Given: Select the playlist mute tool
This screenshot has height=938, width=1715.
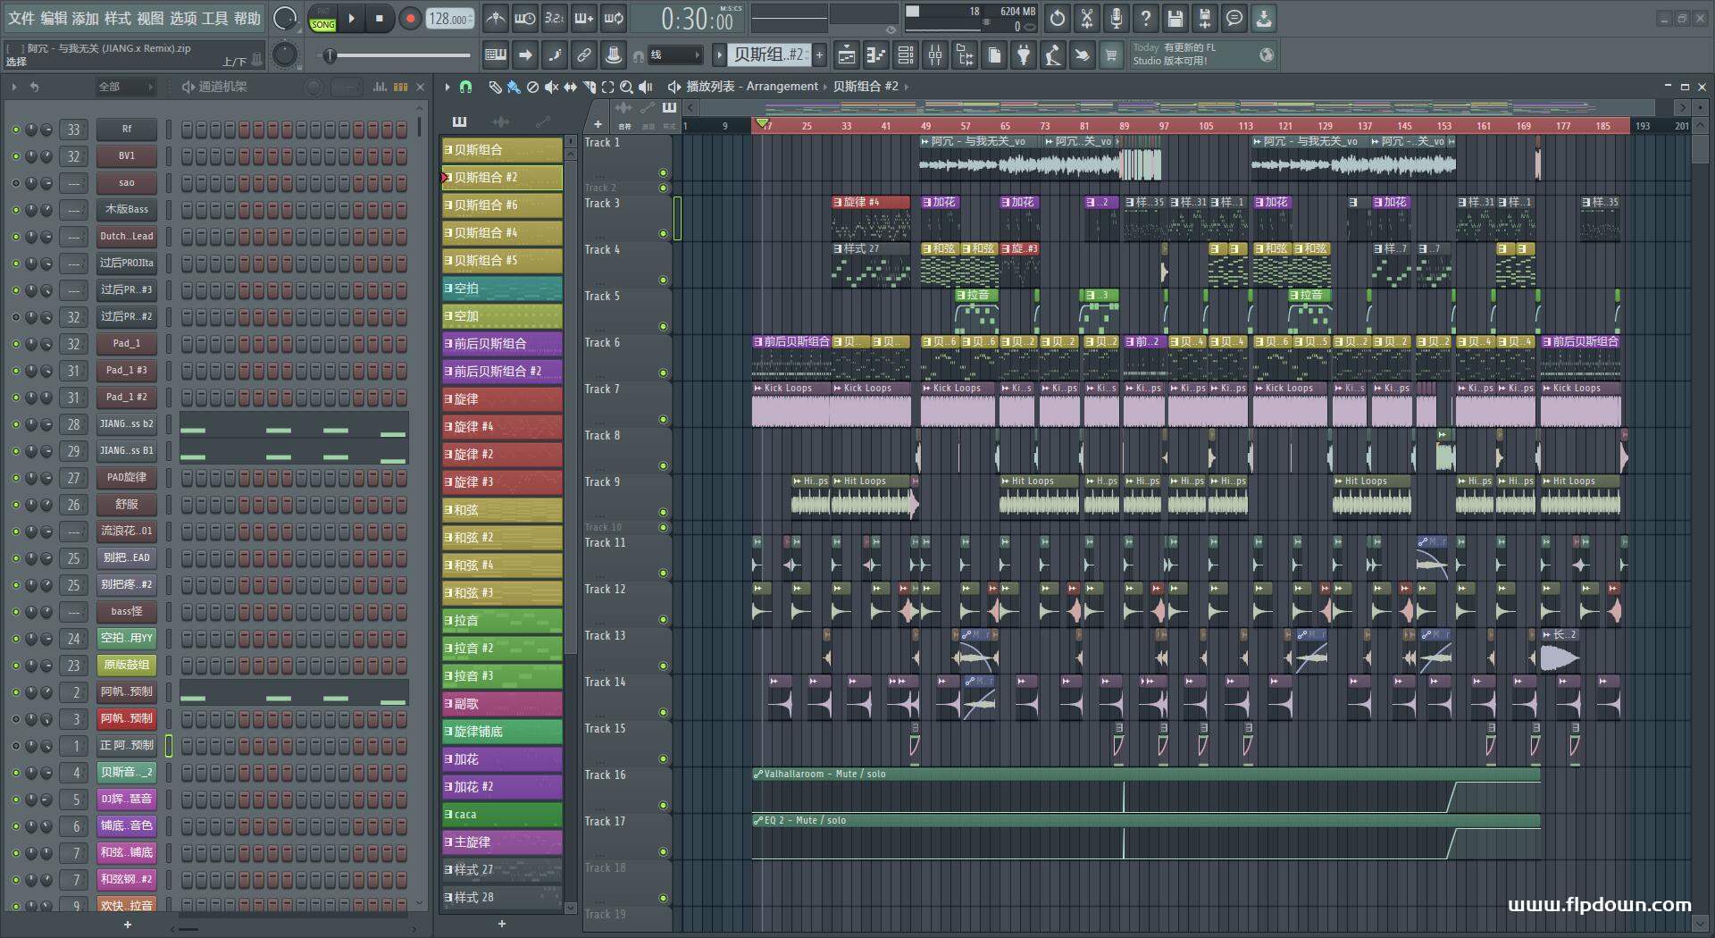Looking at the screenshot, I should click(551, 87).
